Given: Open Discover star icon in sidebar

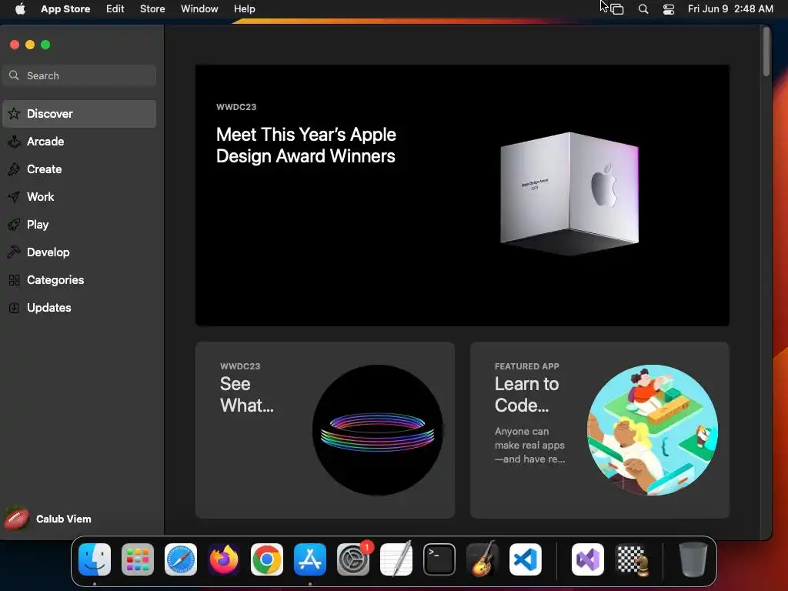Looking at the screenshot, I should click(14, 114).
